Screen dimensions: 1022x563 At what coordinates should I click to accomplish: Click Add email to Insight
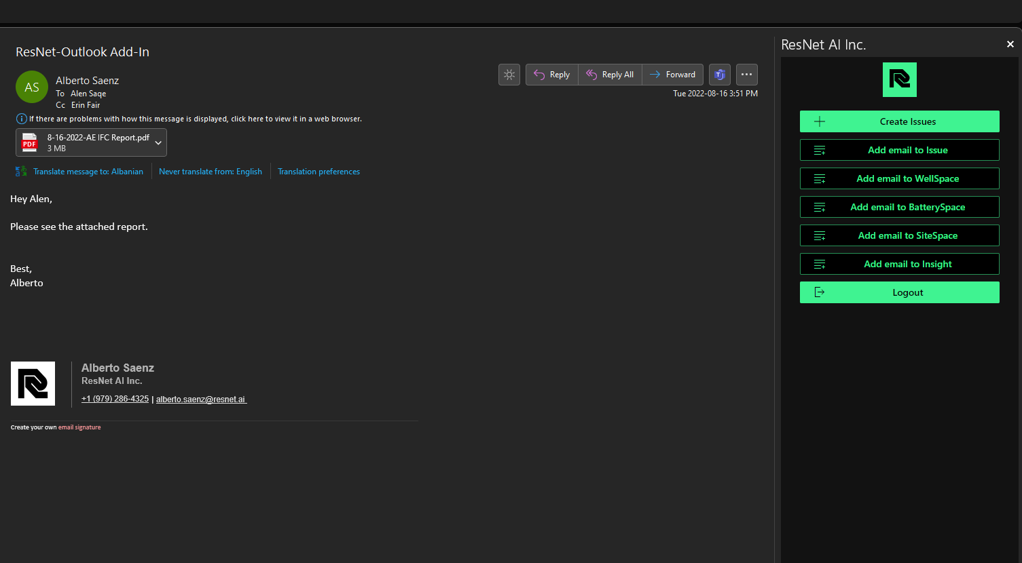pyautogui.click(x=899, y=264)
